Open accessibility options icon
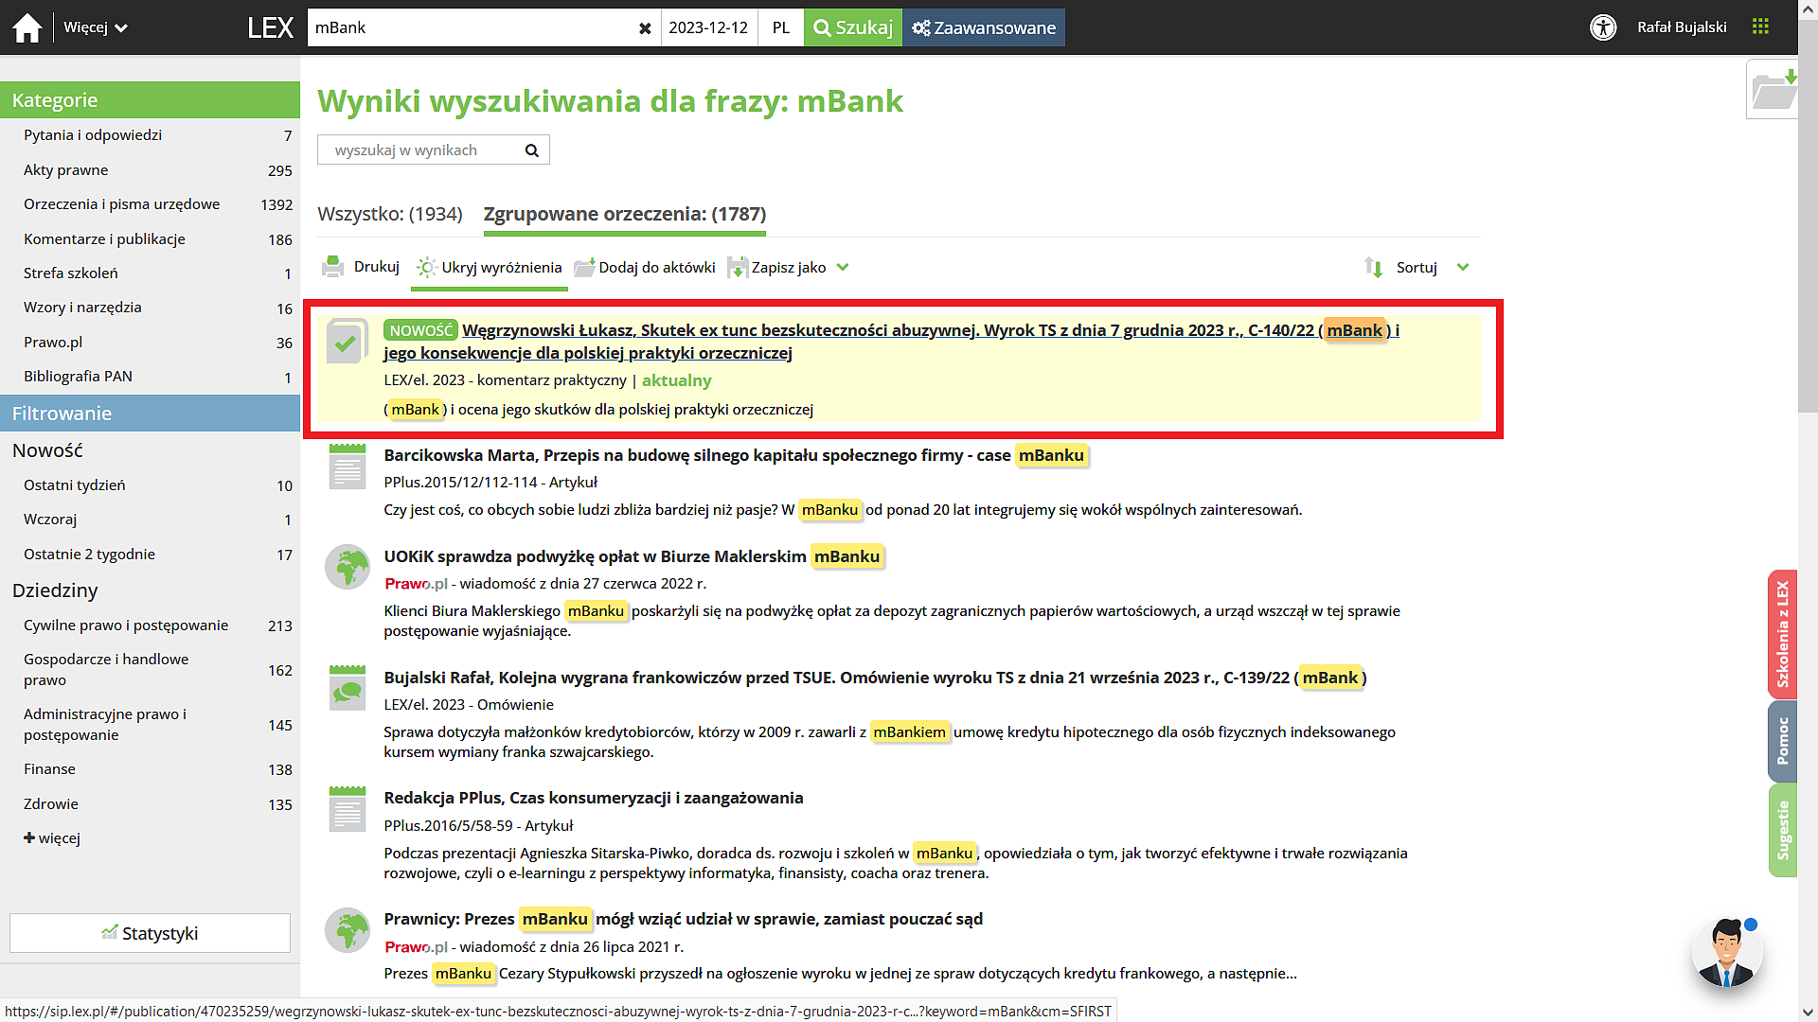The width and height of the screenshot is (1818, 1022). pos(1603,27)
